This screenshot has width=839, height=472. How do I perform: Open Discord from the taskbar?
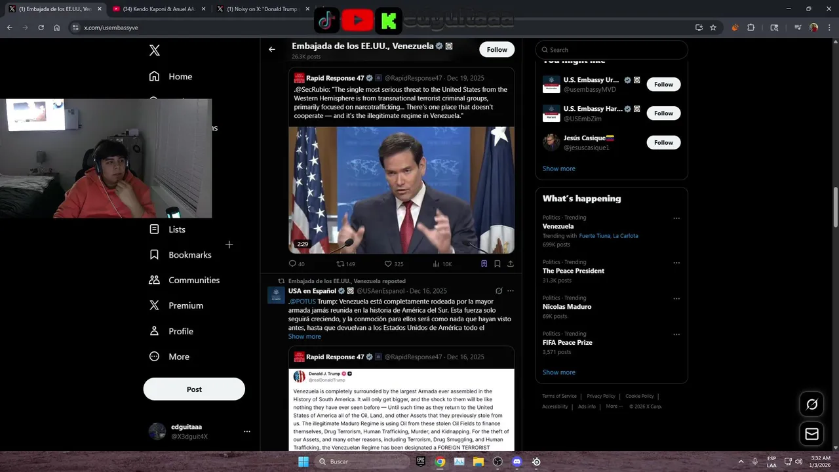[517, 462]
